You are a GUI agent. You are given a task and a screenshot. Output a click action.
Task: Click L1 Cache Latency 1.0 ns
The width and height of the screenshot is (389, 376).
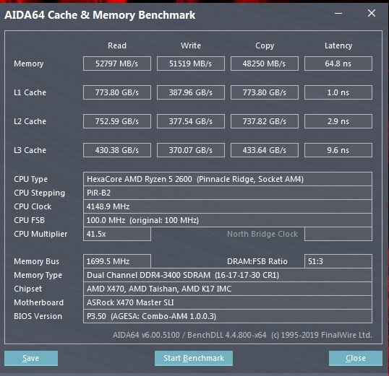(x=338, y=92)
